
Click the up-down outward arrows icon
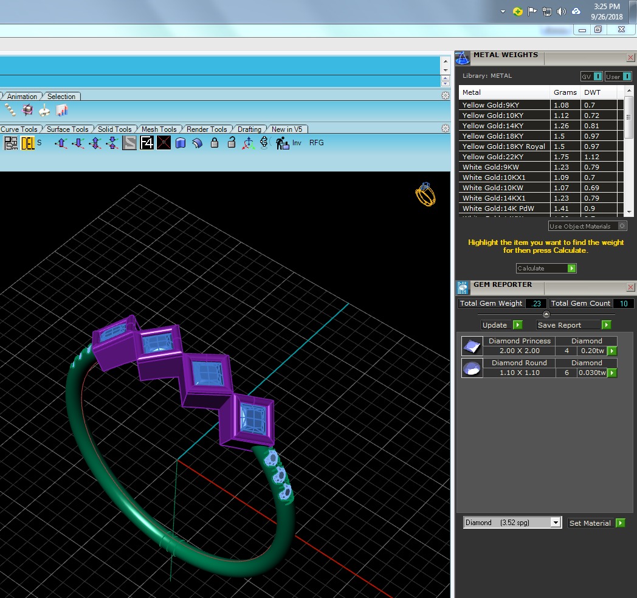95,143
